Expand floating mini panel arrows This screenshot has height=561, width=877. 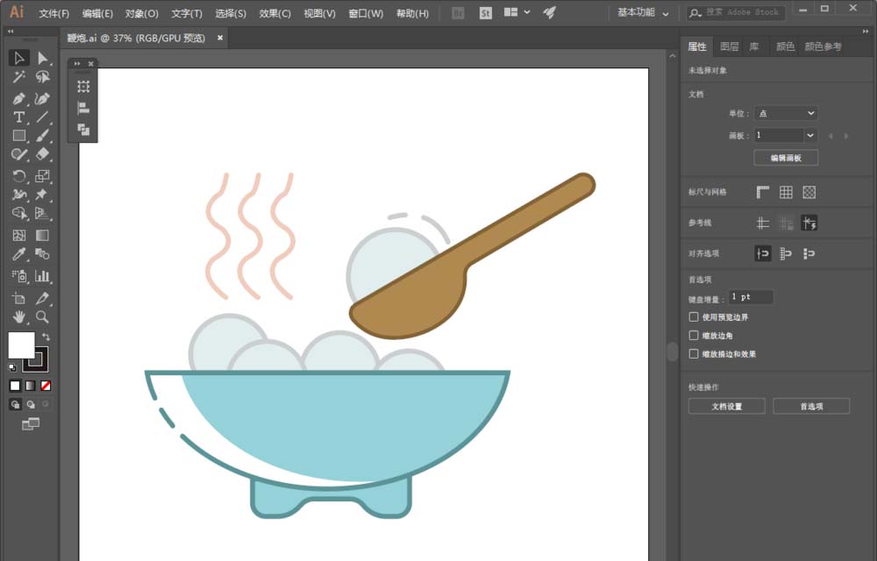click(x=77, y=64)
